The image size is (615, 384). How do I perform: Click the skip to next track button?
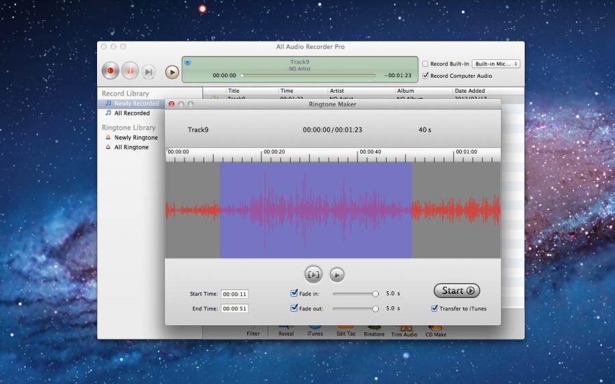point(148,72)
